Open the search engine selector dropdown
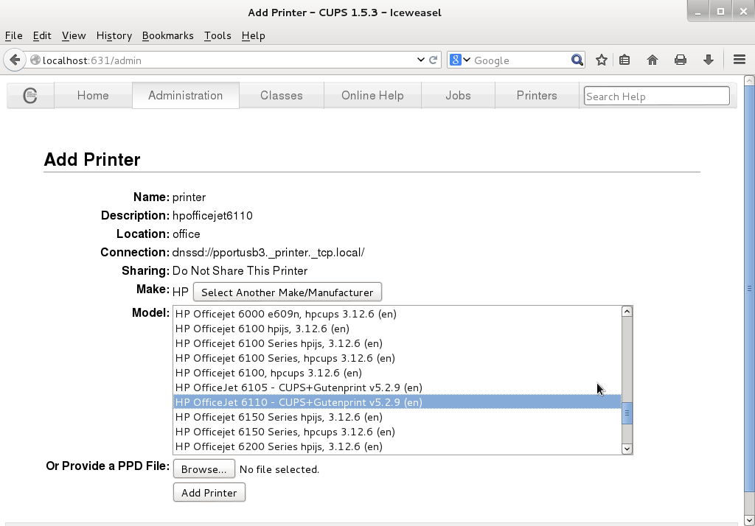Screen dimensions: 755x526 (x=460, y=60)
